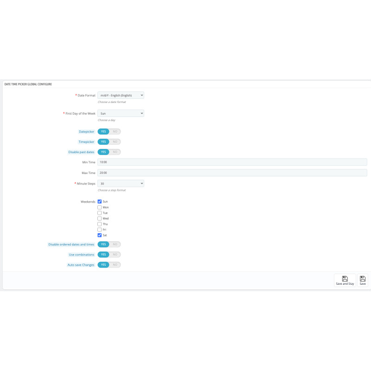Click the Save and Stay disk icon
The image size is (371, 371).
pos(345,279)
